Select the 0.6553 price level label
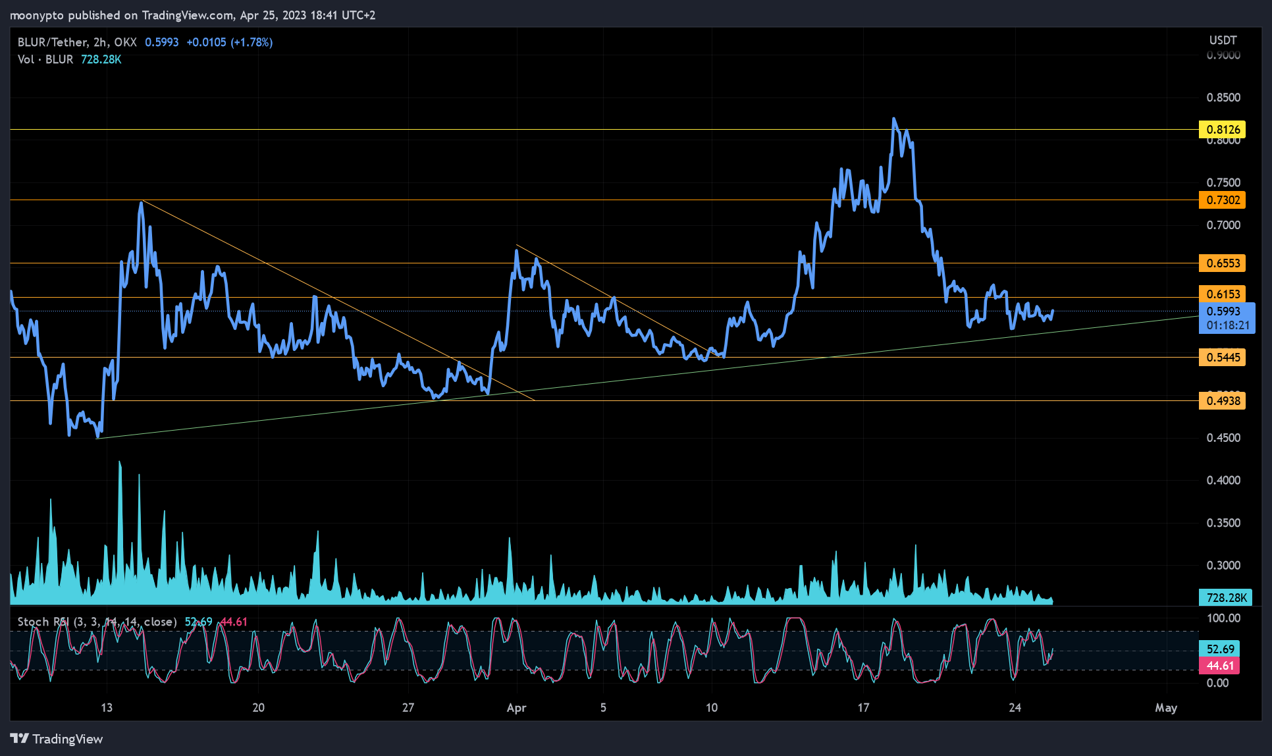The height and width of the screenshot is (756, 1272). (1223, 263)
